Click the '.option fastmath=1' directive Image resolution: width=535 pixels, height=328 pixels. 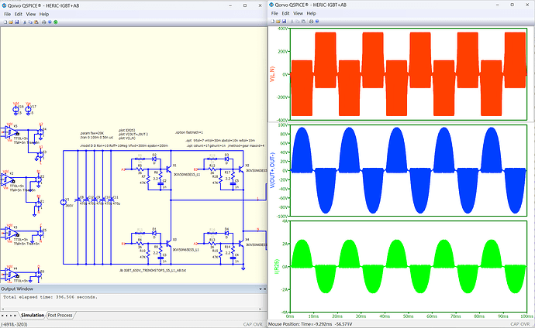(189, 132)
